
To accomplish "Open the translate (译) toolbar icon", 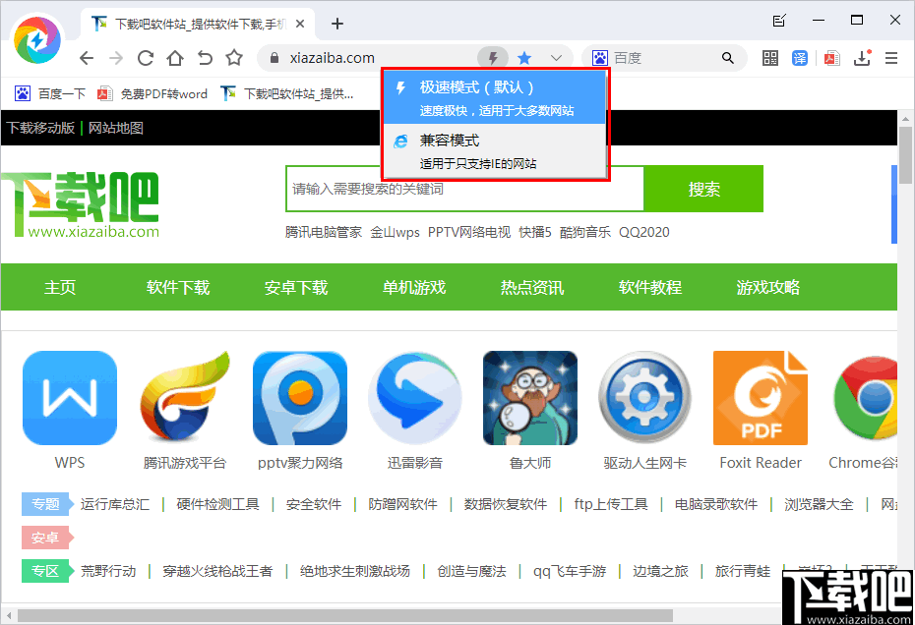I will [801, 58].
